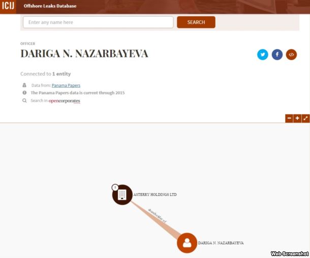Viewport: 310px width, 258px height.
Task: Open the embed code icon
Action: (291, 54)
